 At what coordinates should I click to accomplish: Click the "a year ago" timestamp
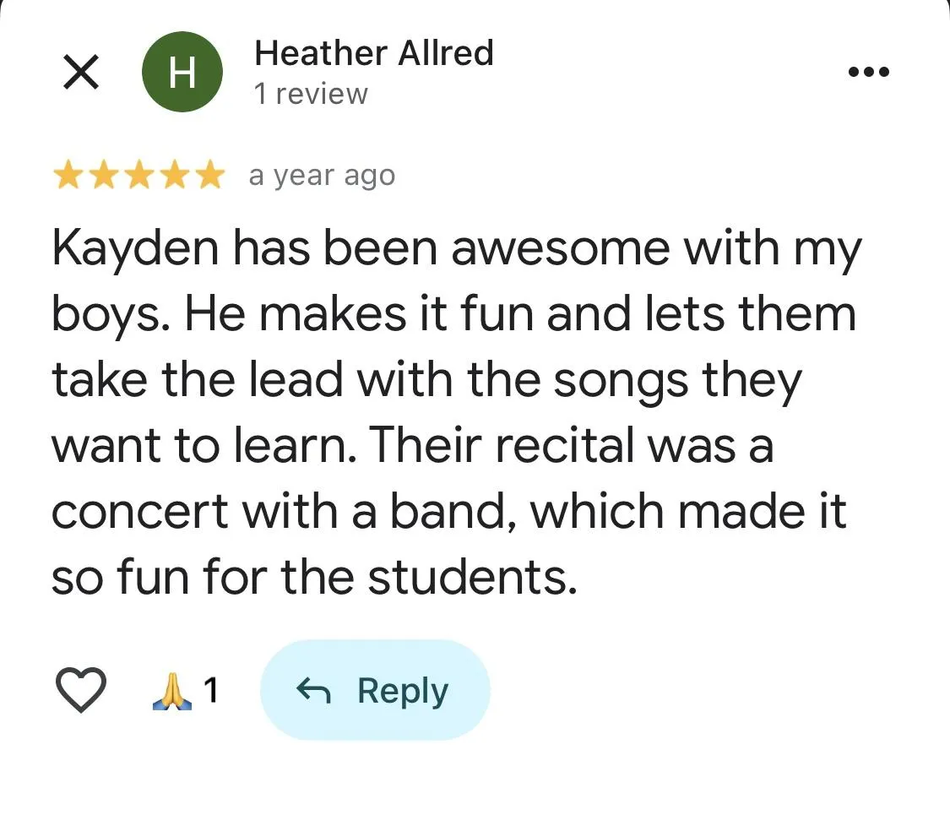pos(322,176)
